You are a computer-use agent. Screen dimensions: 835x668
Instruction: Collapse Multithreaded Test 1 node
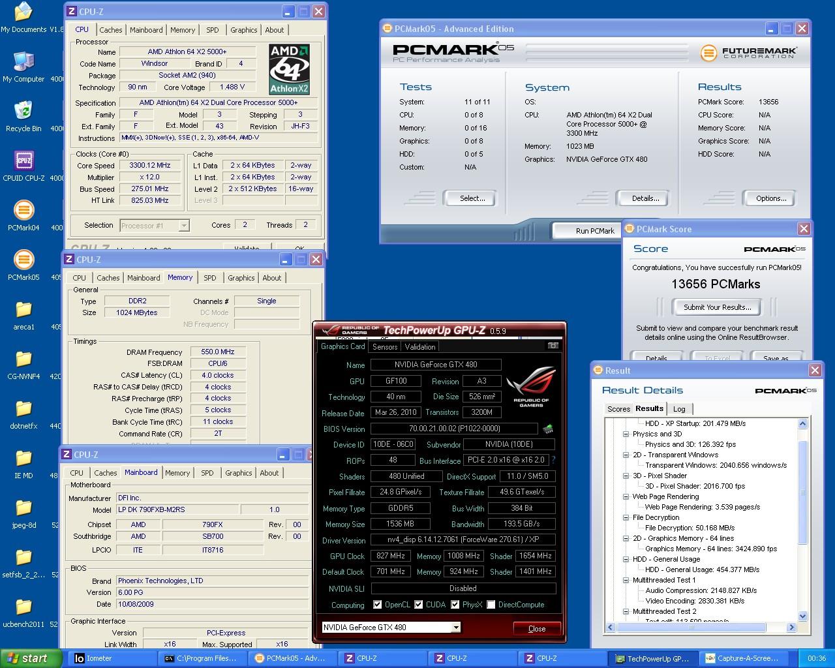(x=626, y=580)
